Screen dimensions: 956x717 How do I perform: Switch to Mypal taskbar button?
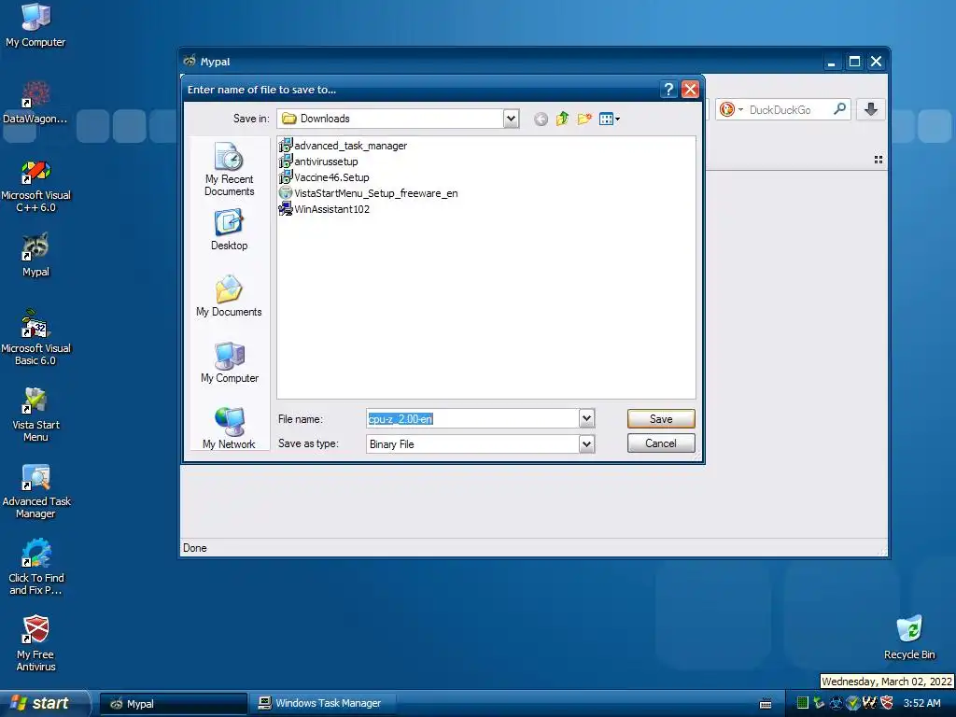pyautogui.click(x=173, y=704)
